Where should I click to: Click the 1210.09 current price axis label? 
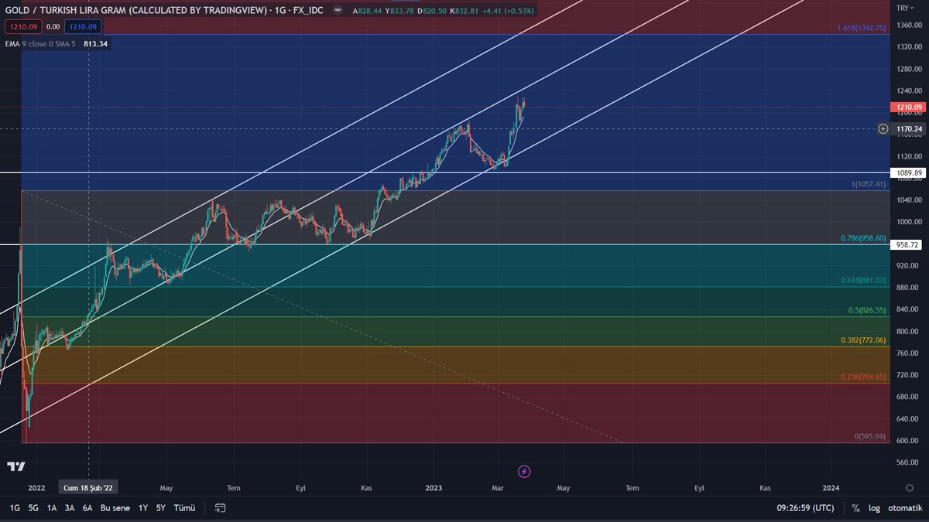click(907, 107)
